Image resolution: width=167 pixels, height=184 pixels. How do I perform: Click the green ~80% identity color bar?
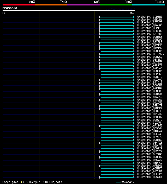[116, 5]
